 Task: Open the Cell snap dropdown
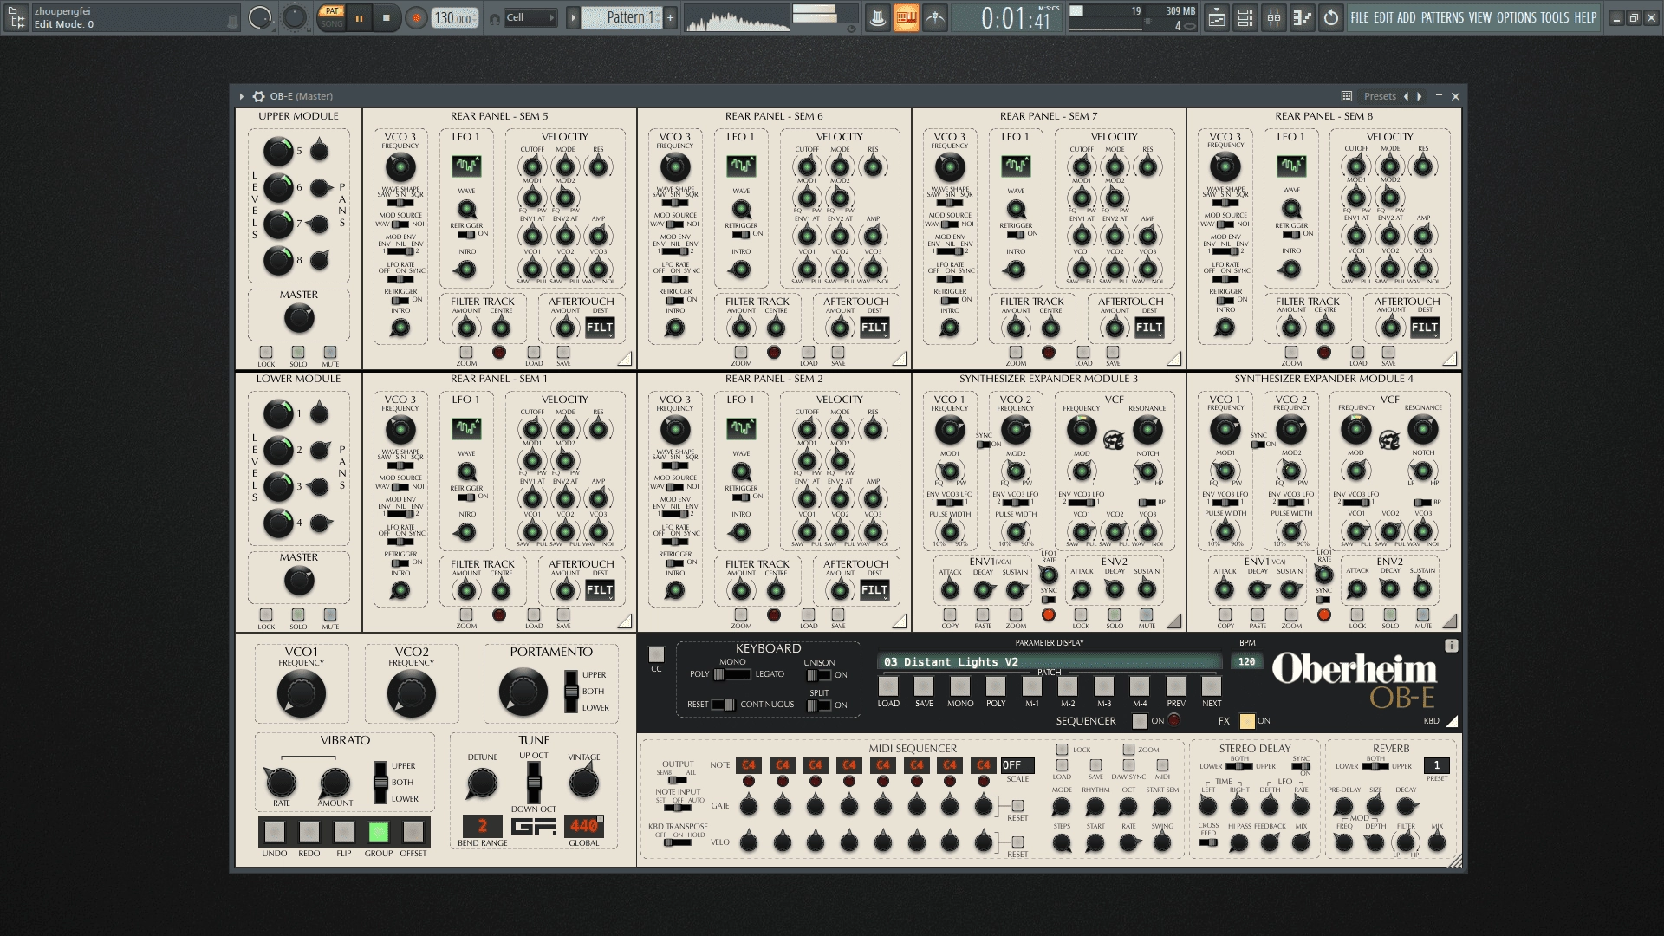point(530,17)
